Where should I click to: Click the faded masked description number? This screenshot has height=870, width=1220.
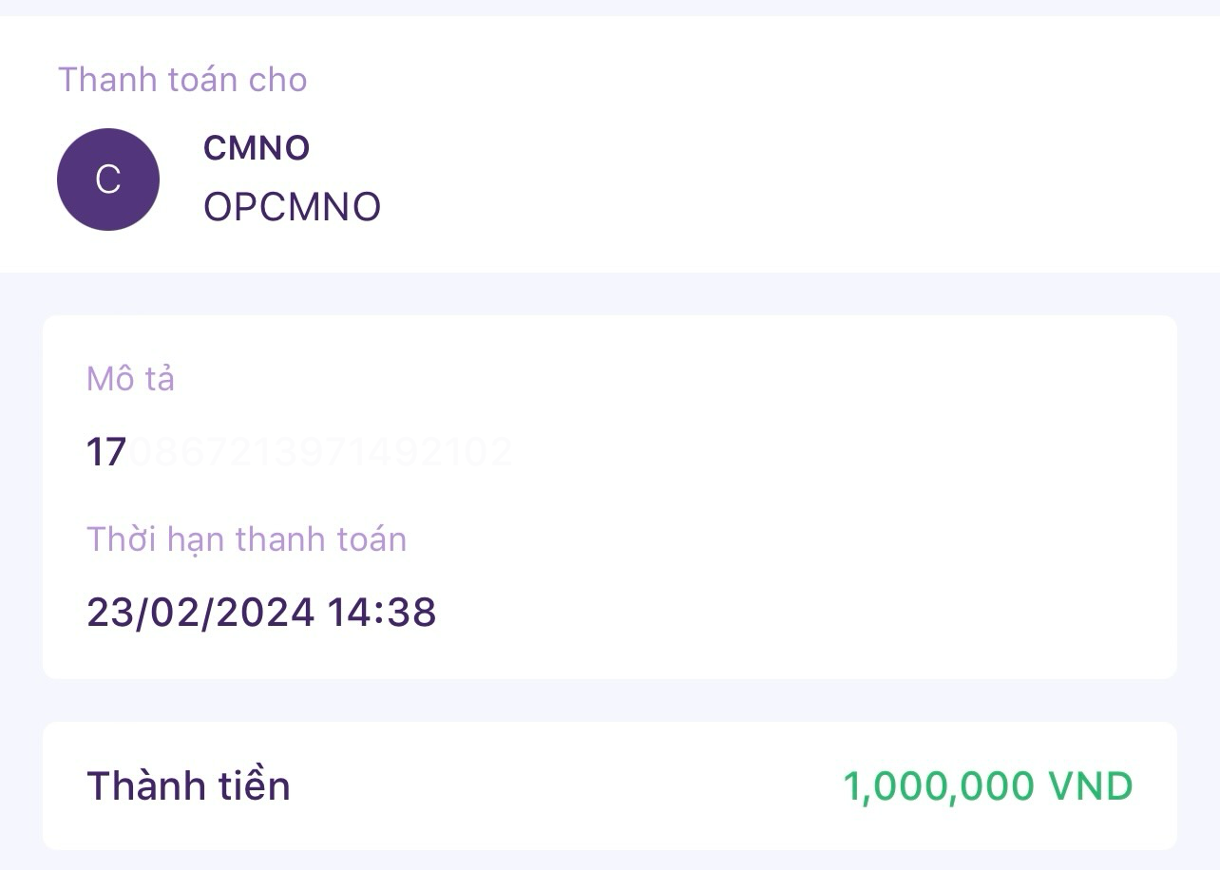(321, 452)
